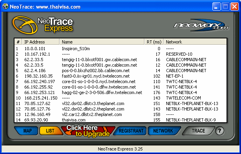This screenshot has height=154, width=241.
Task: Select response time 176 on hop 9
Action: (157, 92)
